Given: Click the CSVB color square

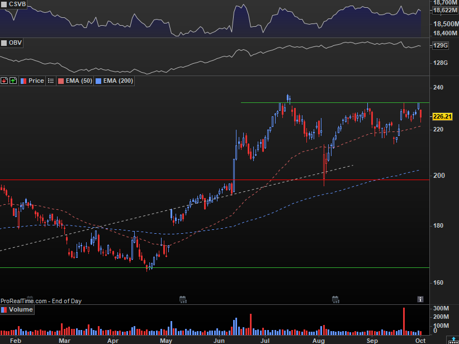Looking at the screenshot, I should point(4,4).
